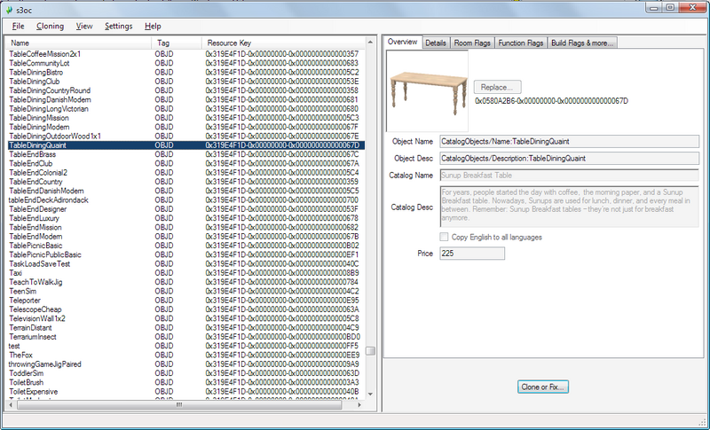Select the throwingGameJigPaired row

click(186, 364)
